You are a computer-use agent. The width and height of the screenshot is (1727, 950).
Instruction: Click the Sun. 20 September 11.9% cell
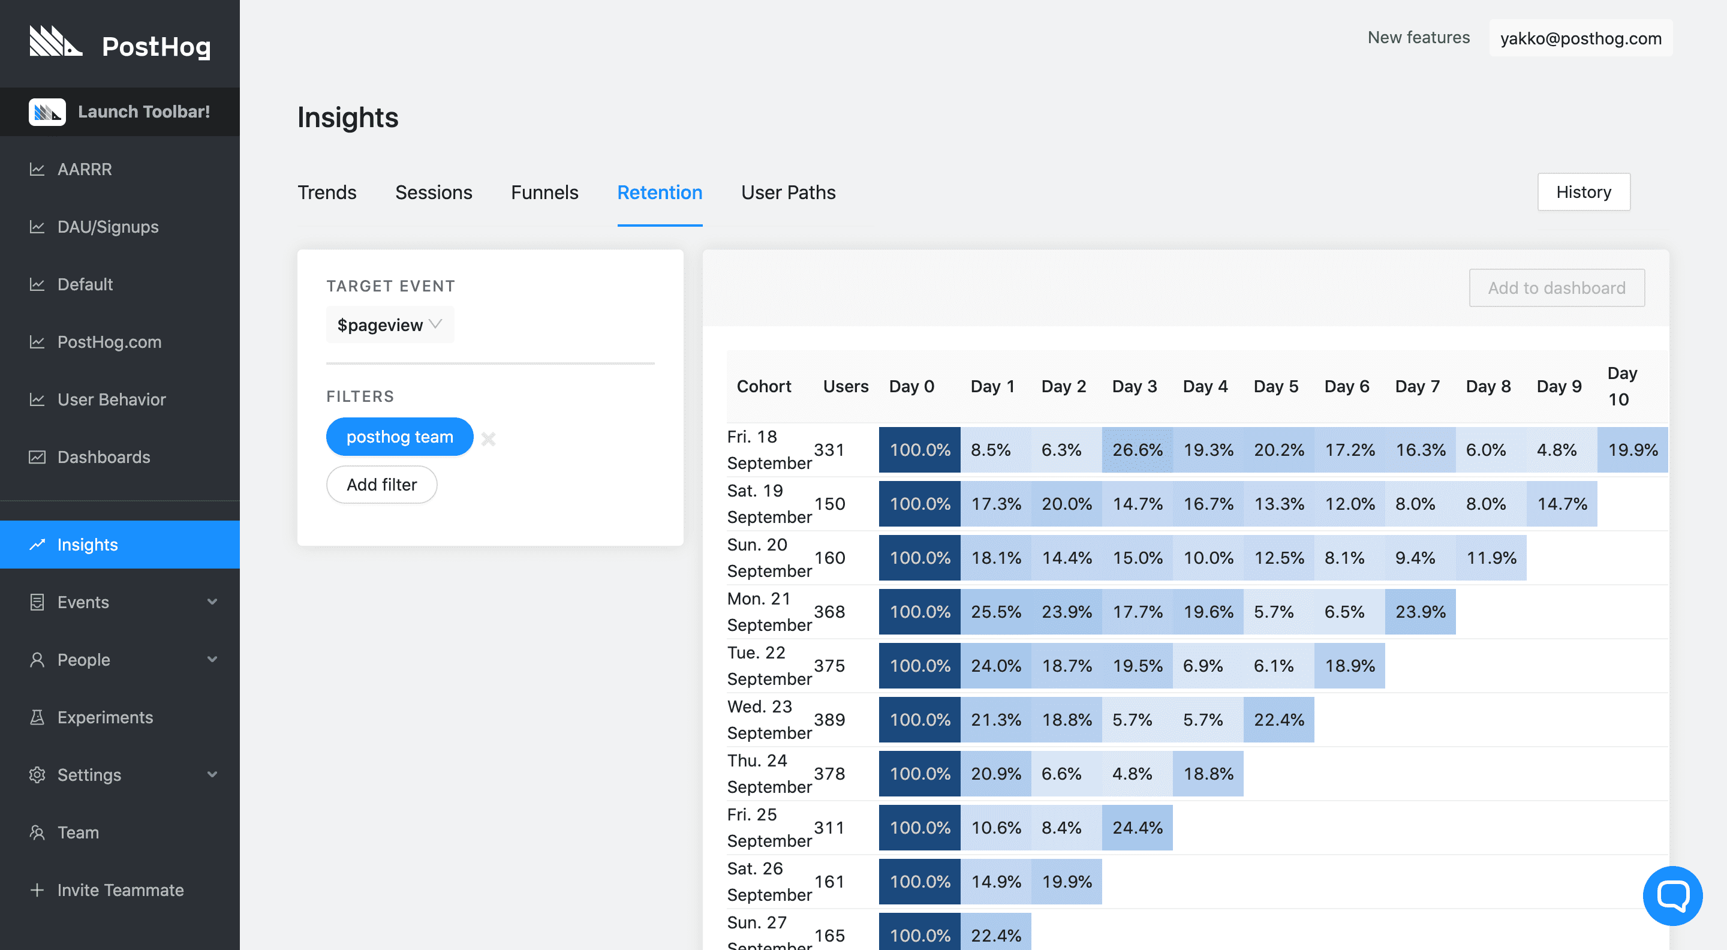pyautogui.click(x=1491, y=558)
